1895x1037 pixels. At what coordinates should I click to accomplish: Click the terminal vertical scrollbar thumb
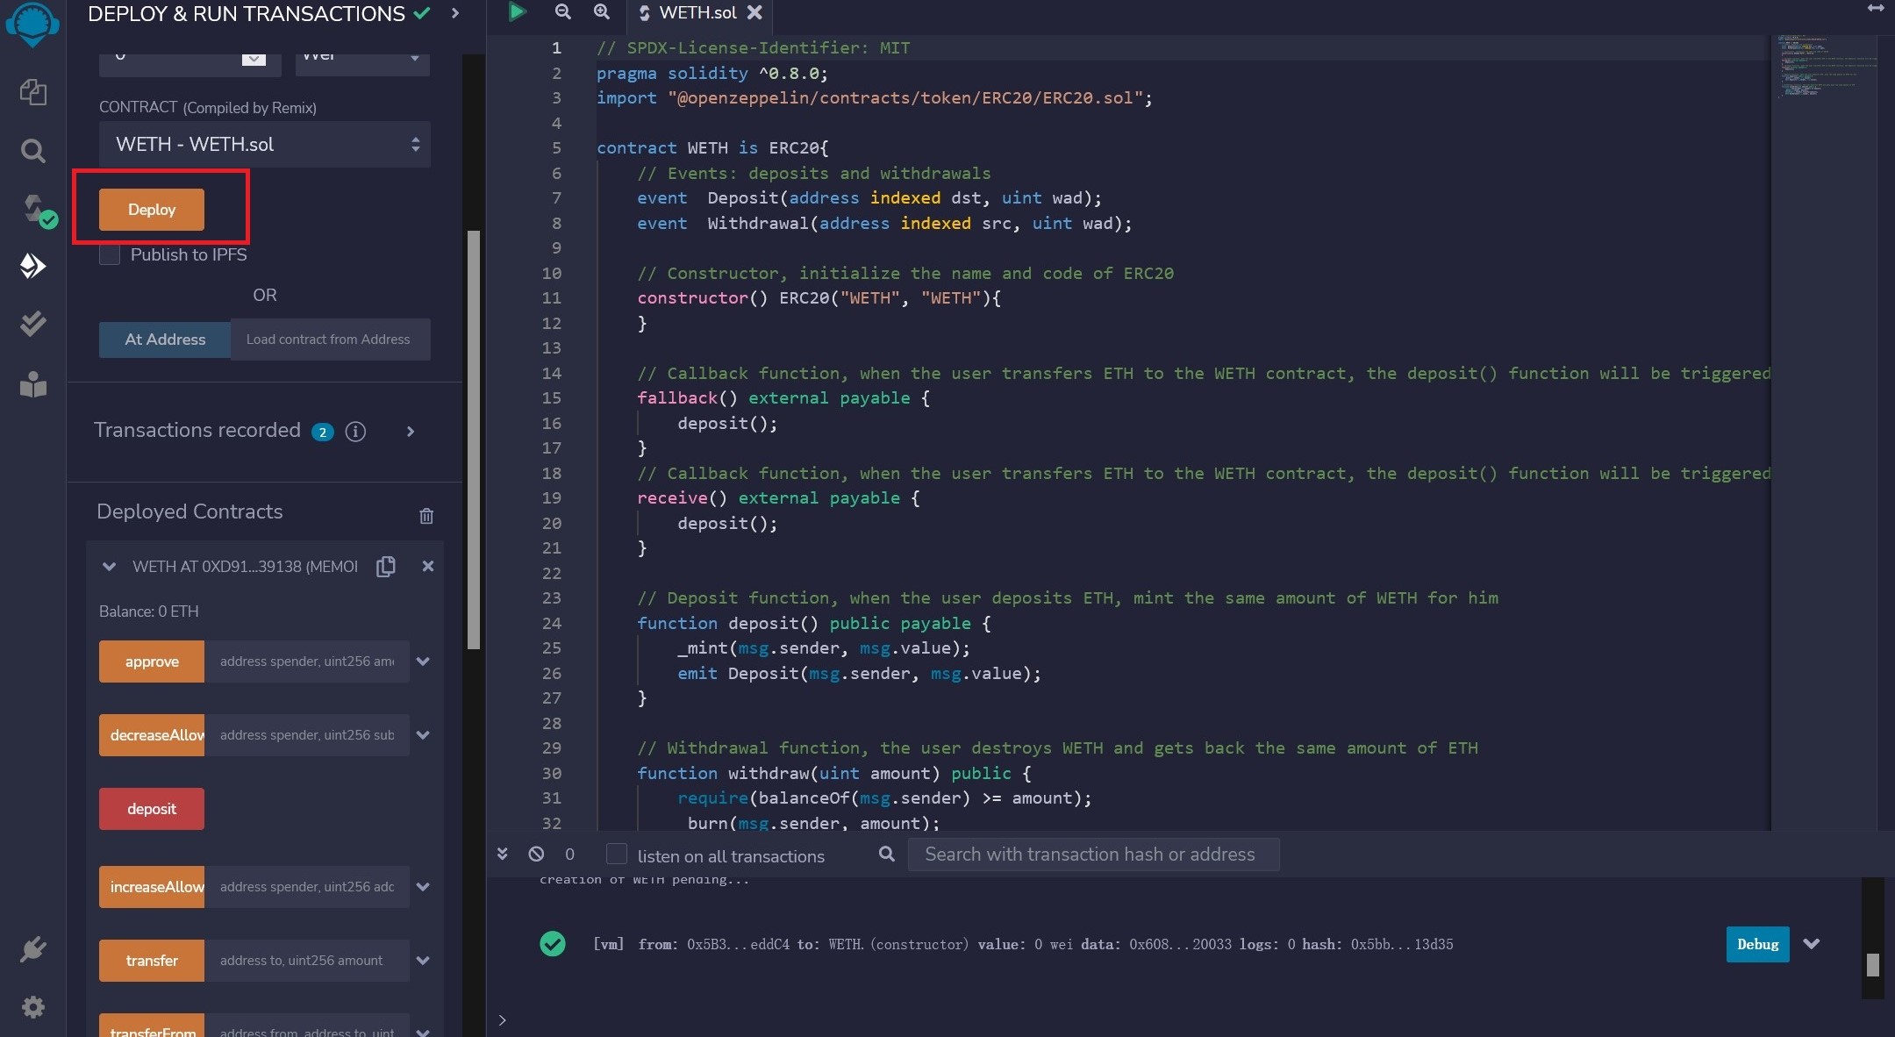click(x=1873, y=964)
